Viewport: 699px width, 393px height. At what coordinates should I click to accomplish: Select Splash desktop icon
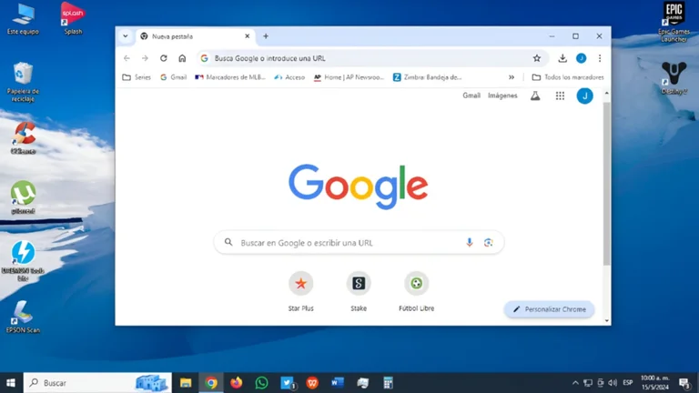pos(73,18)
